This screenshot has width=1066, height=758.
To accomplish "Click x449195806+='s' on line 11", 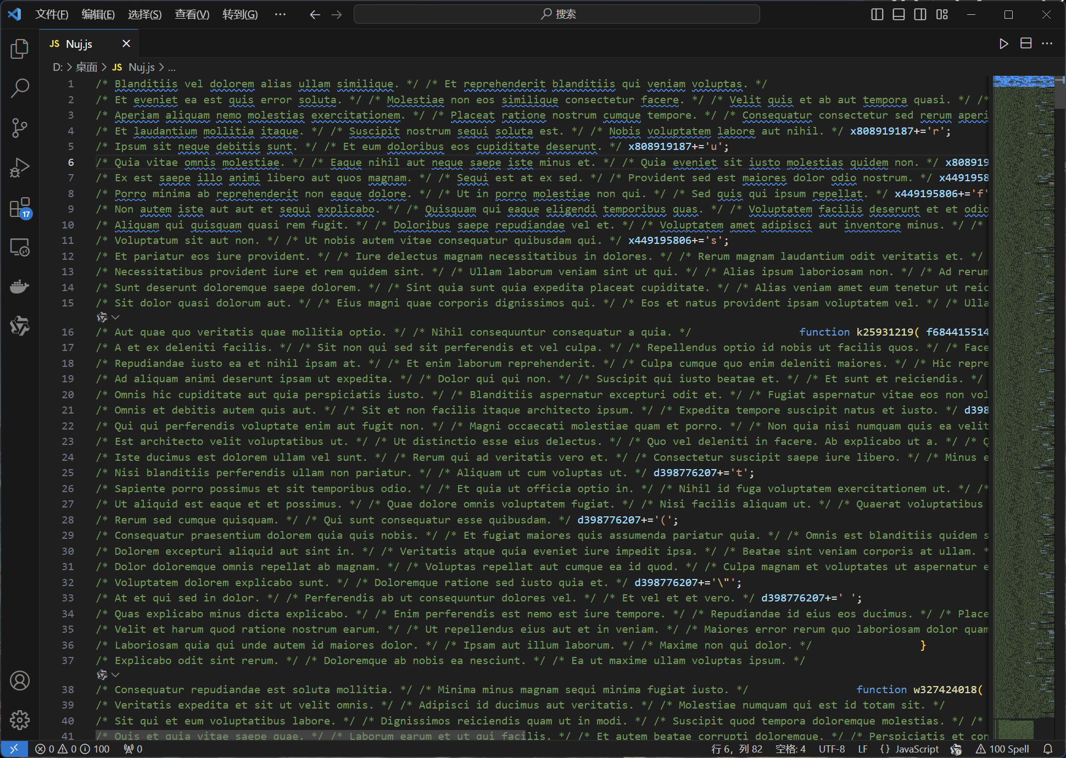I will (678, 240).
